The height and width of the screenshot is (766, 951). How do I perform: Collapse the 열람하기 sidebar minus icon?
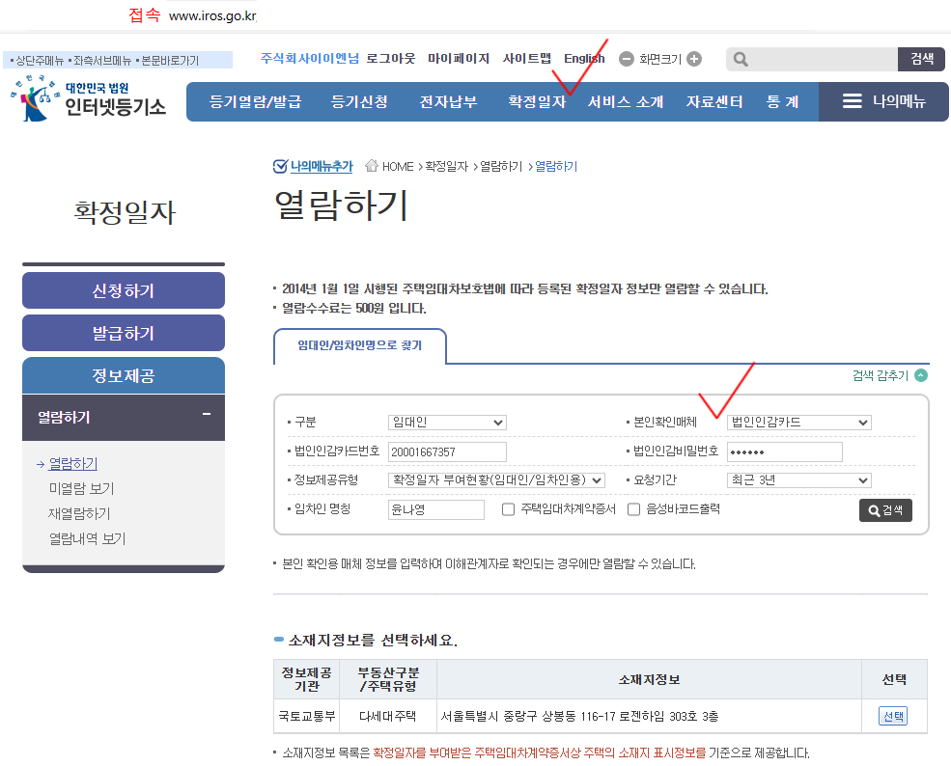(x=206, y=415)
